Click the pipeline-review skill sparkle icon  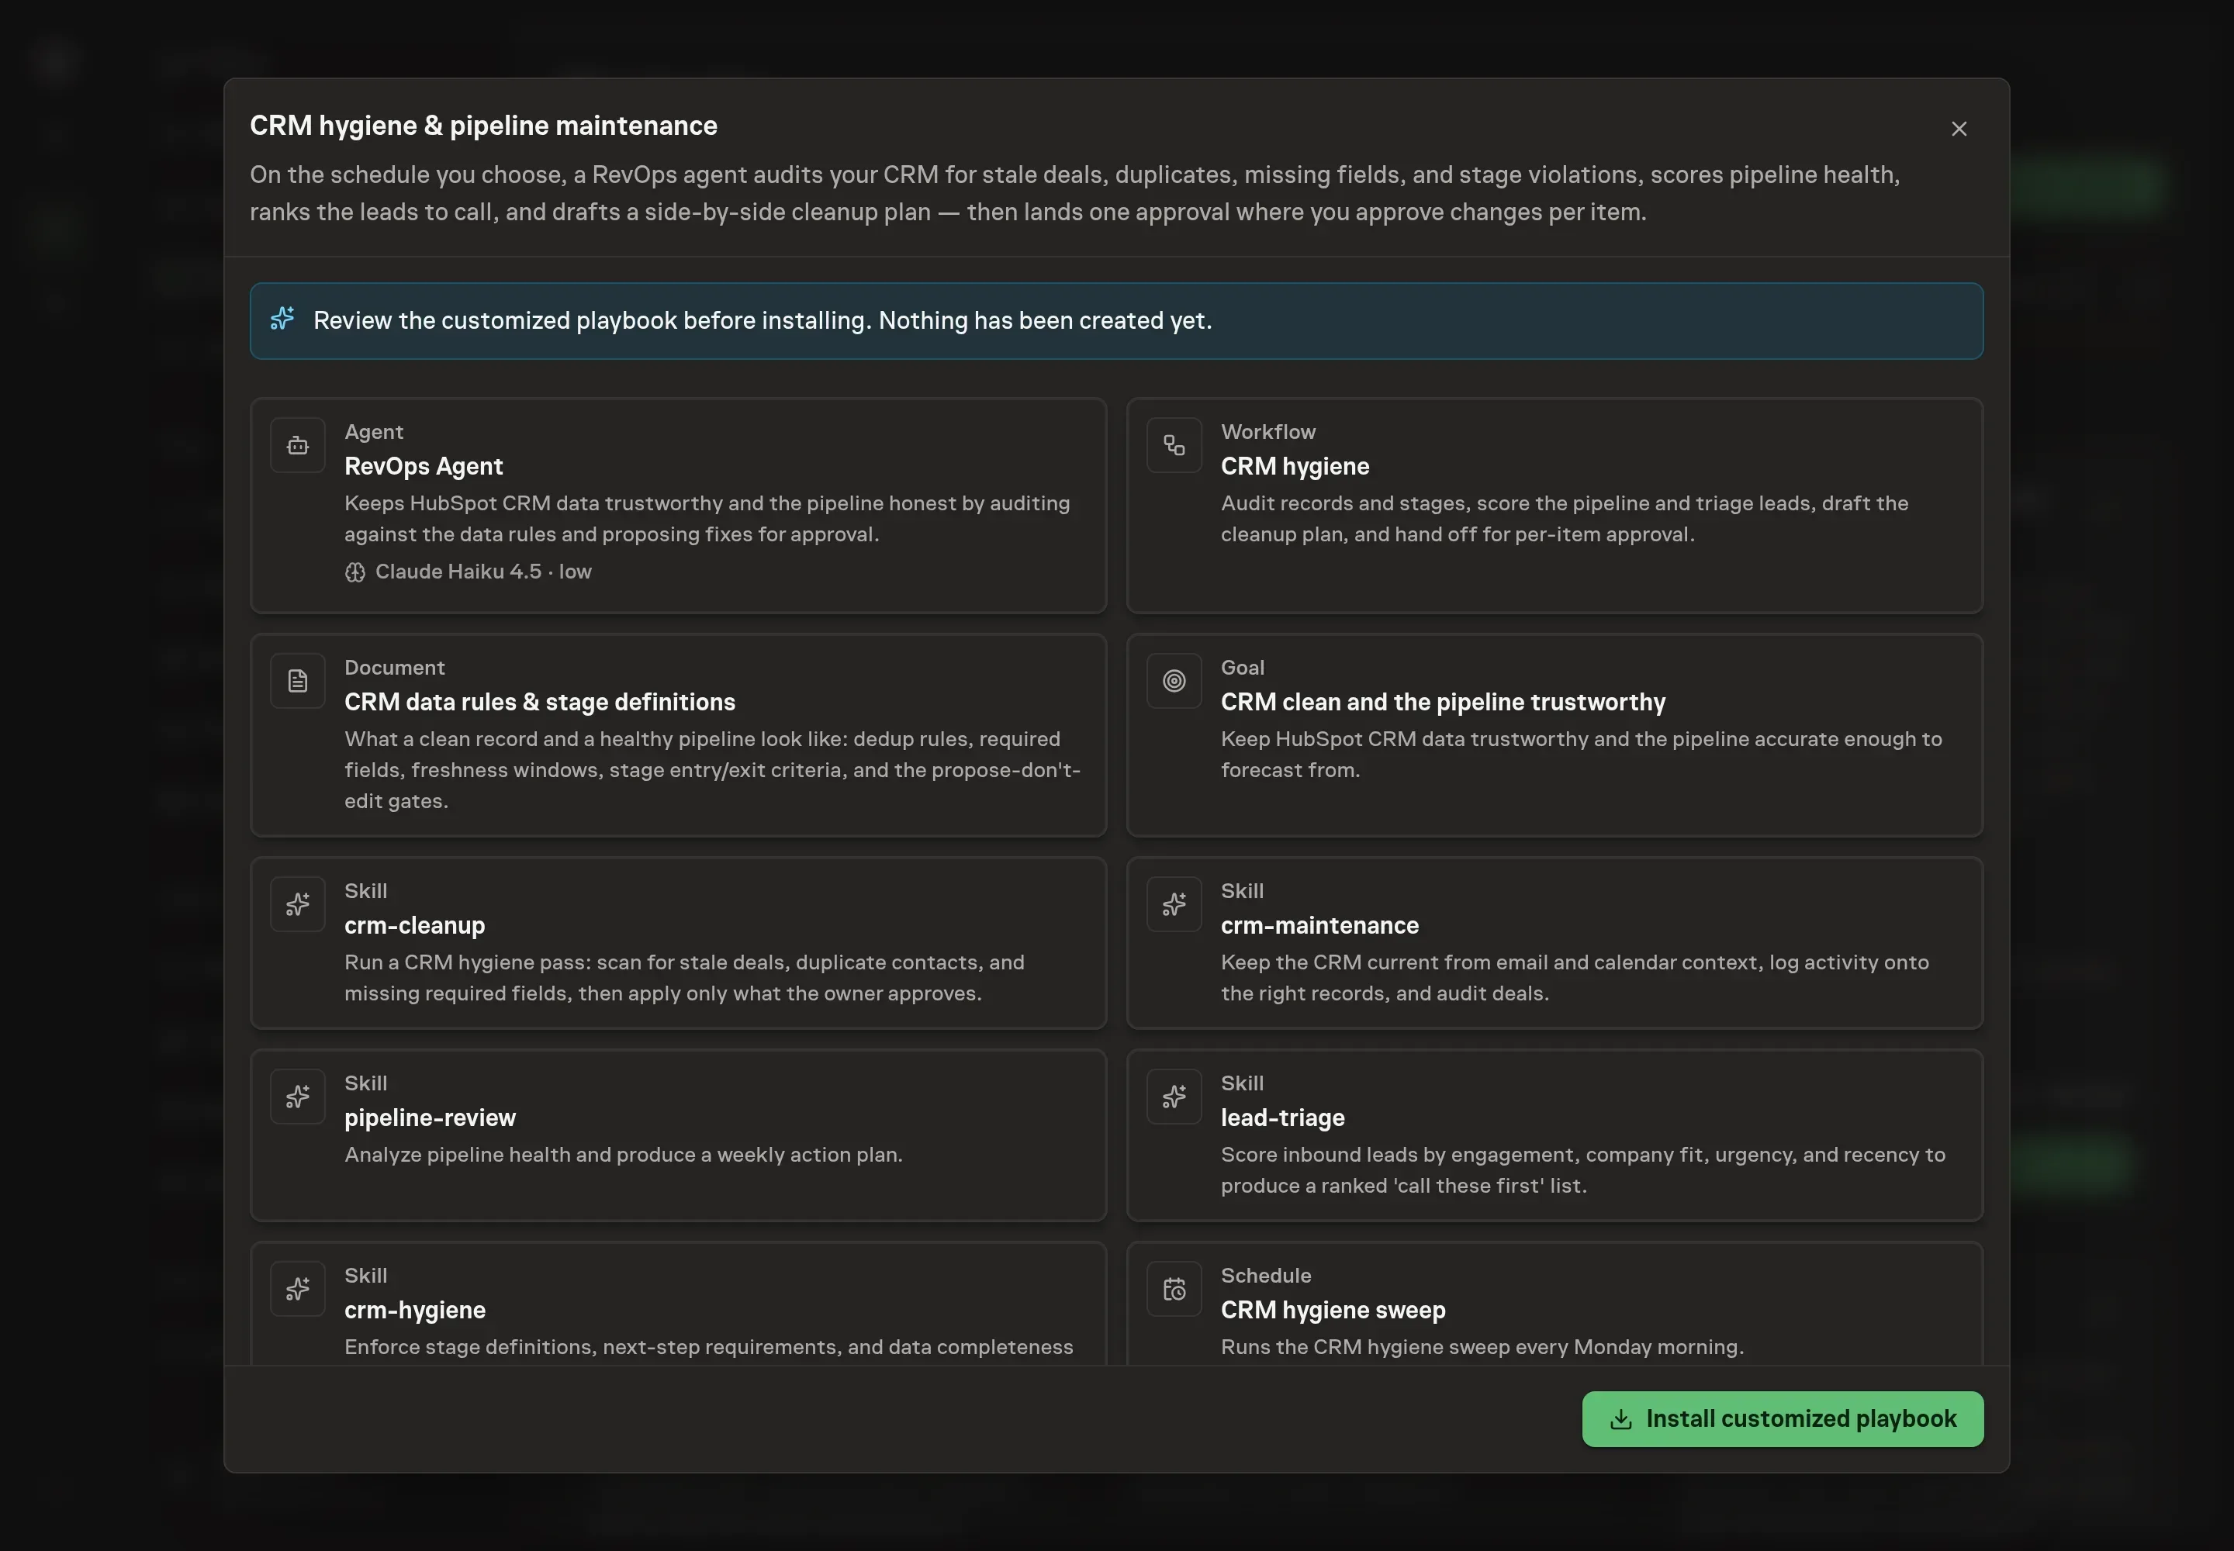(x=297, y=1097)
